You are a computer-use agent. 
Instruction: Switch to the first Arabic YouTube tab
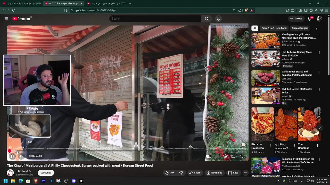21,3
